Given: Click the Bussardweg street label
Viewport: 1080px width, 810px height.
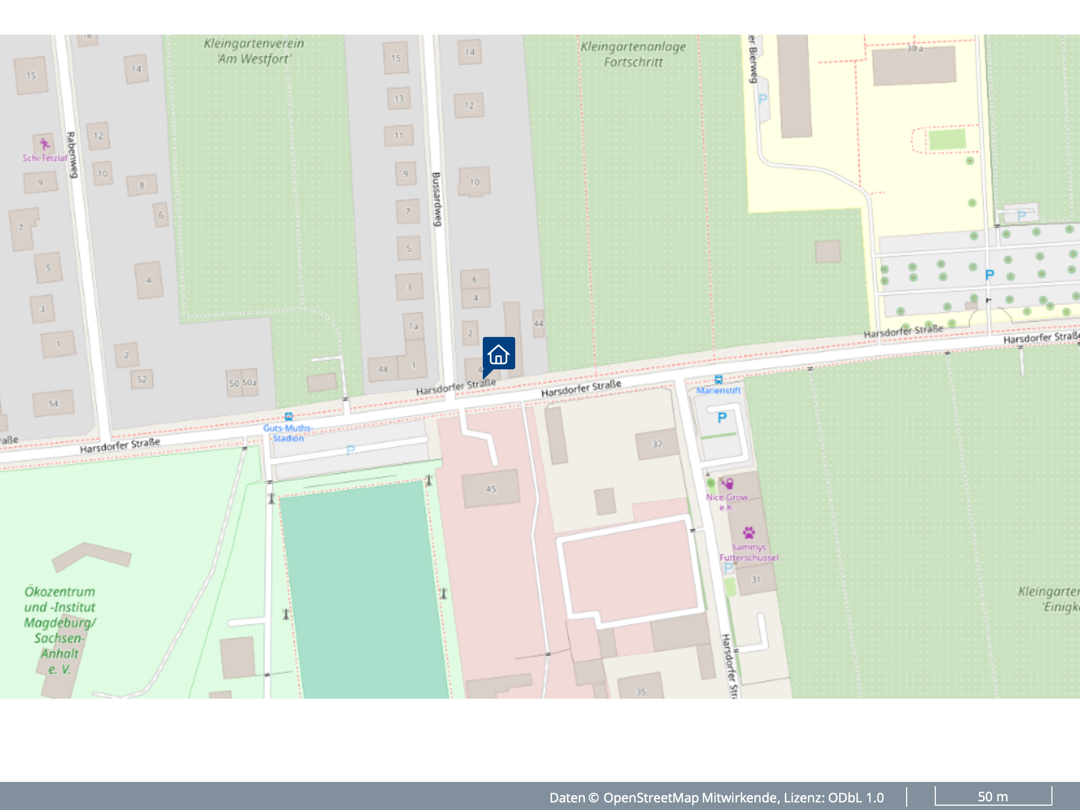Looking at the screenshot, I should point(436,199).
